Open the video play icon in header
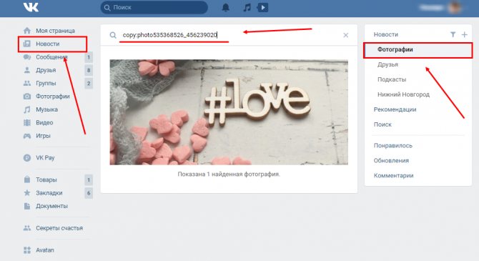479x261 pixels. tap(262, 7)
